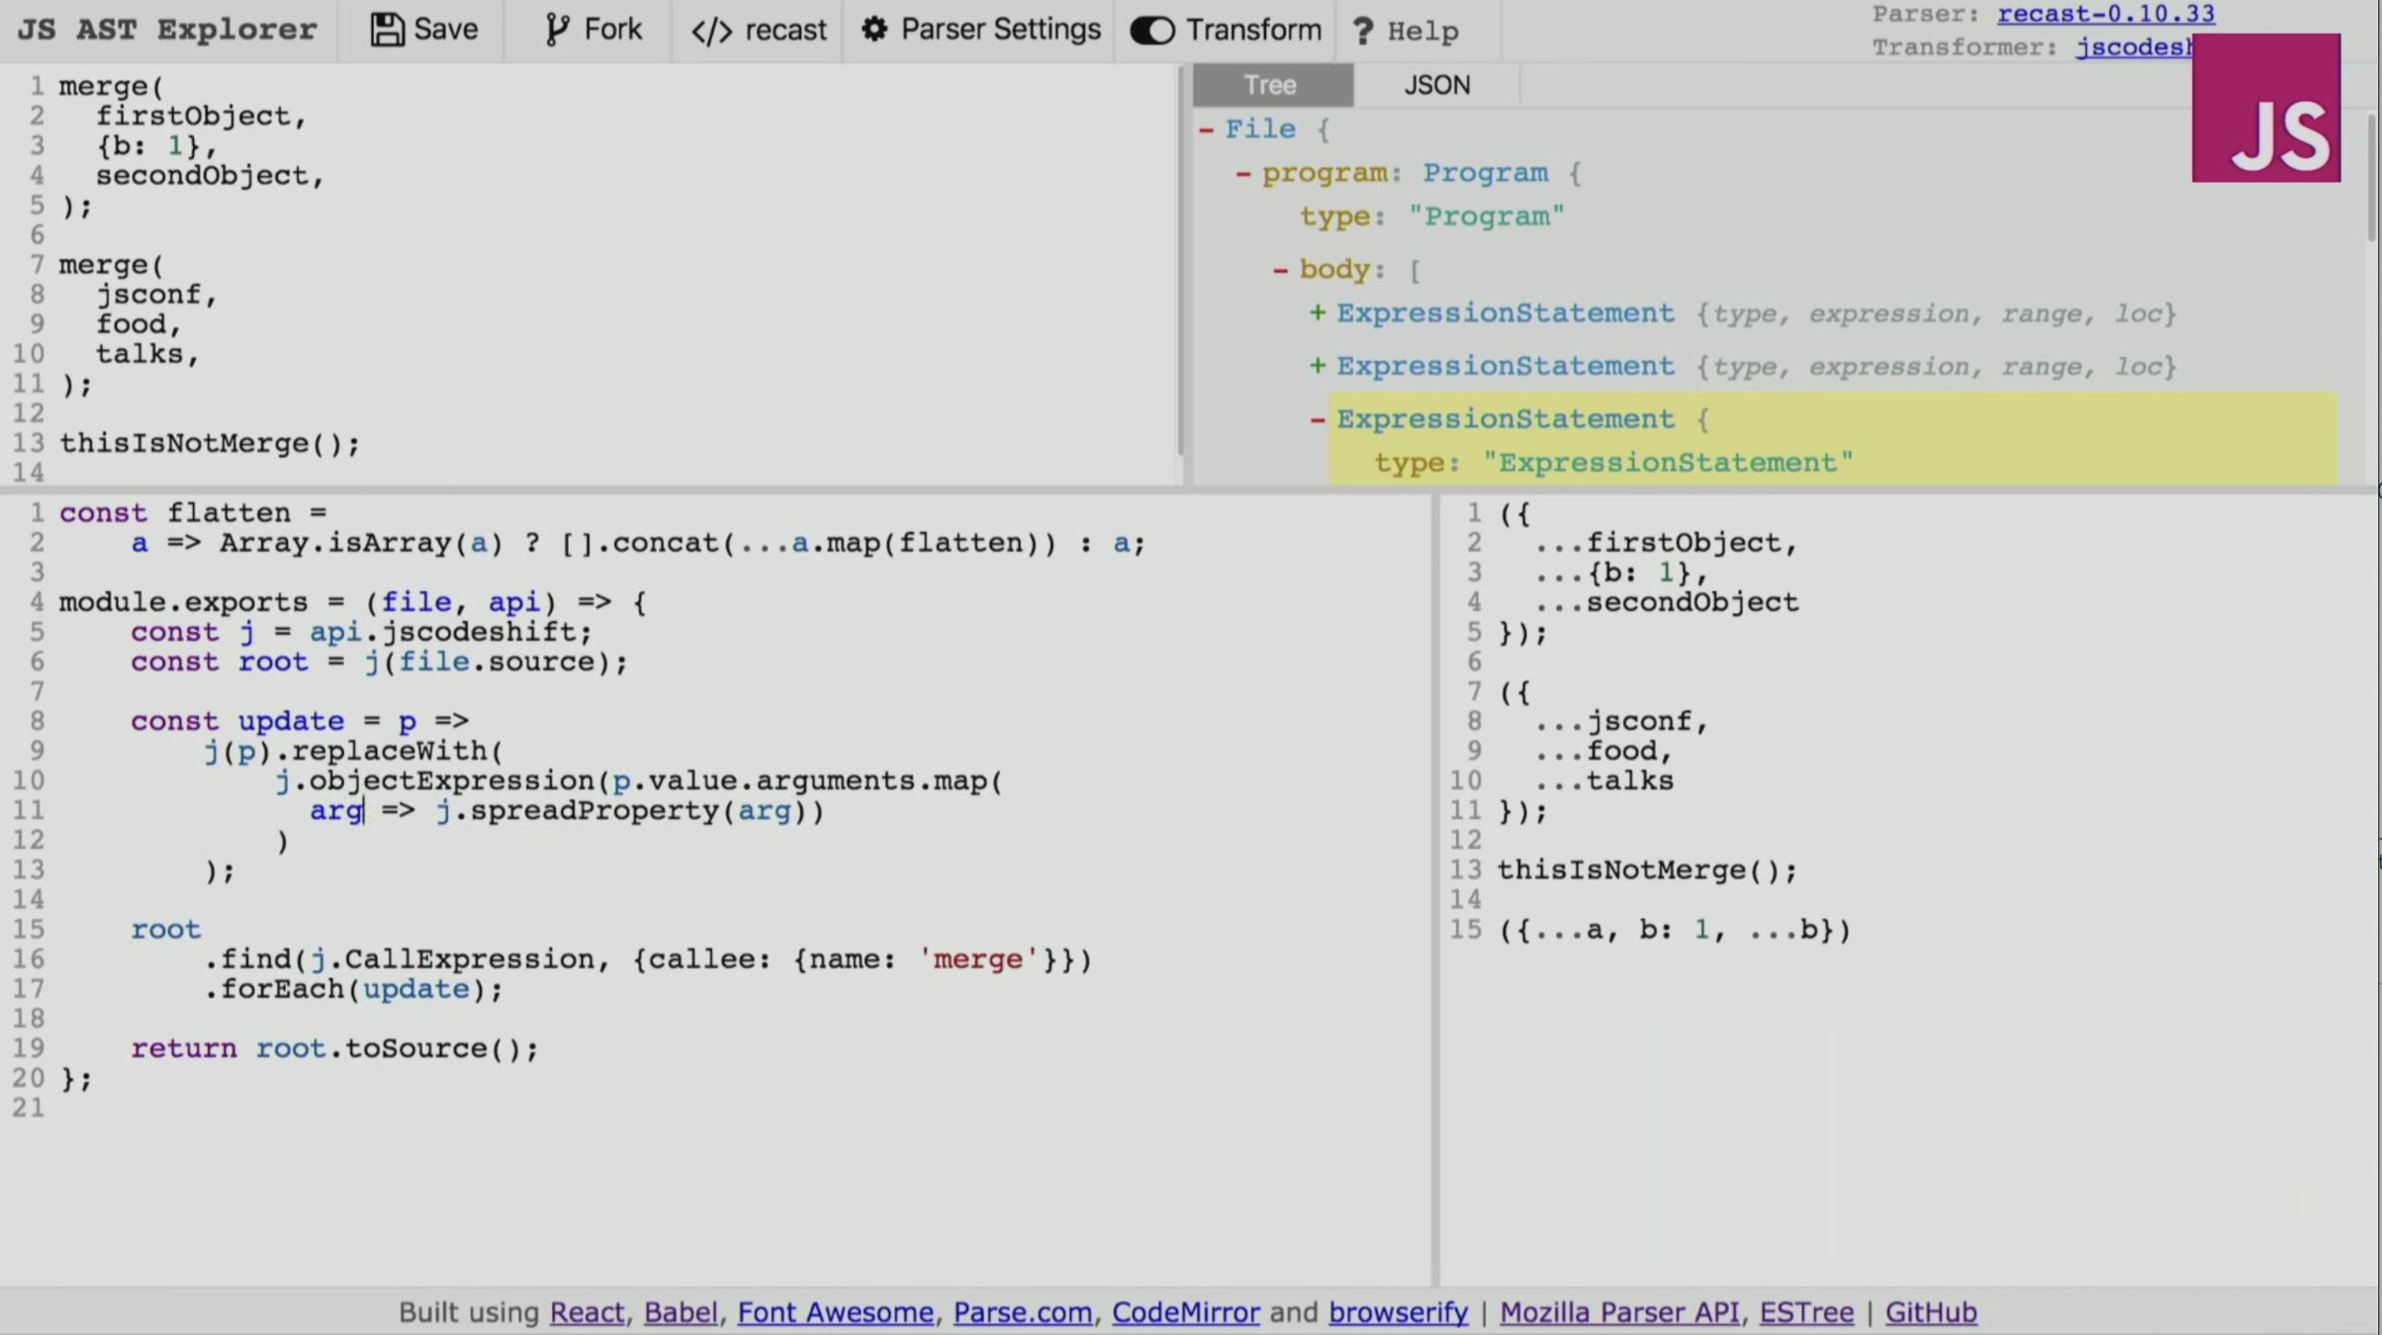This screenshot has height=1335, width=2382.
Task: Collapse the body array node
Action: [1280, 269]
